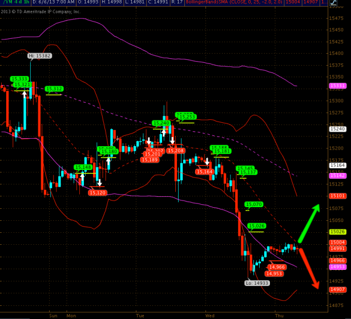Viewport: 351px width, 319px height.
Task: Select the Lo: 14933 low marker
Action: pos(256,282)
